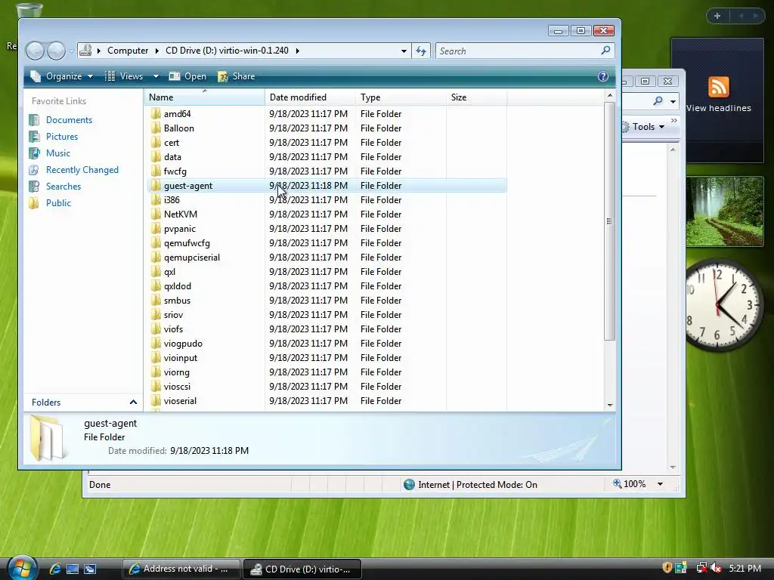The image size is (774, 580).
Task: Open the Help question mark icon
Action: [602, 76]
